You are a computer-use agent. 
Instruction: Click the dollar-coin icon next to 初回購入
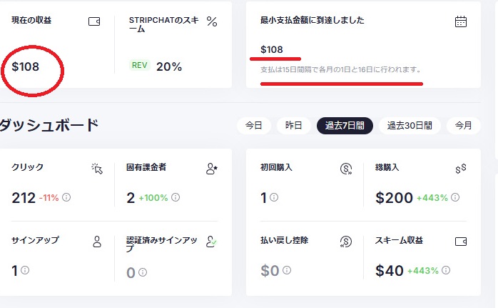point(346,169)
